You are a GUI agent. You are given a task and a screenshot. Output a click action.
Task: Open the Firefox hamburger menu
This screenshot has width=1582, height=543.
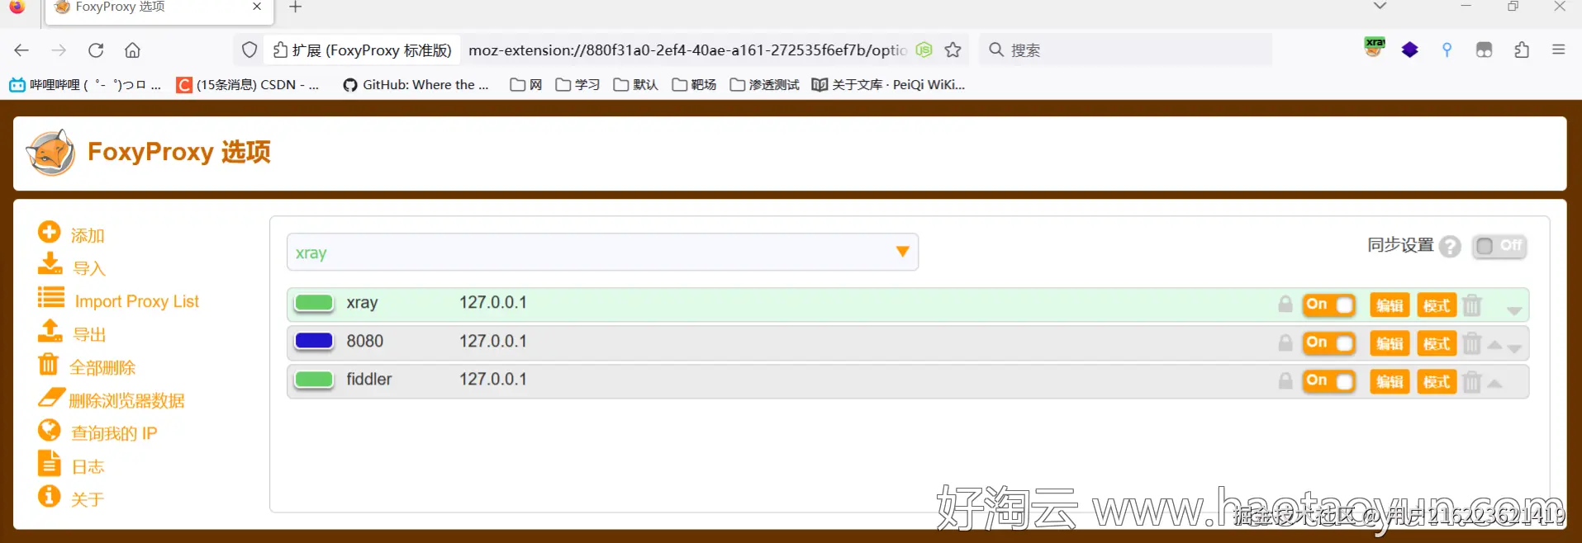pyautogui.click(x=1559, y=50)
